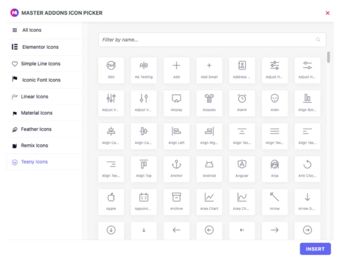Select the Alarm clock icon
The width and height of the screenshot is (343, 257).
[x=242, y=103]
